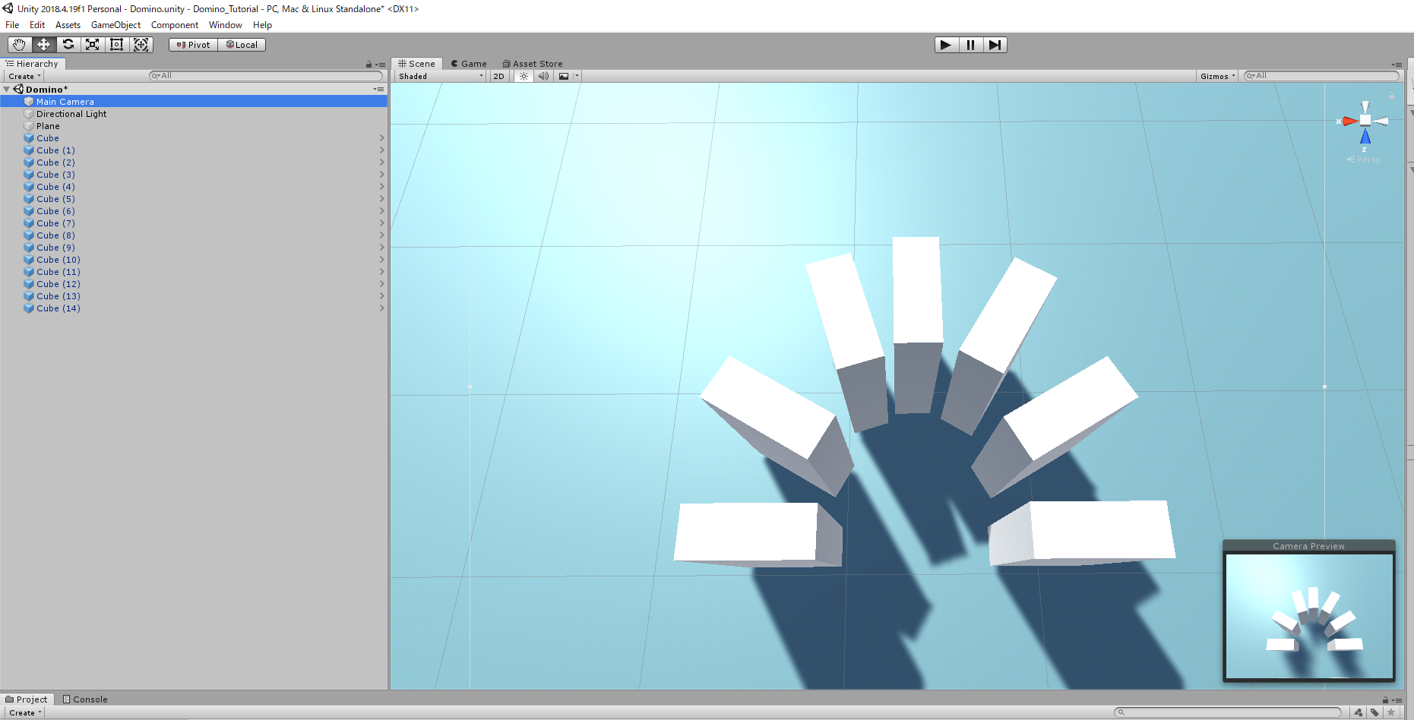Open the Shaded draw mode dropdown
Screen dimensions: 1414x720
(441, 76)
